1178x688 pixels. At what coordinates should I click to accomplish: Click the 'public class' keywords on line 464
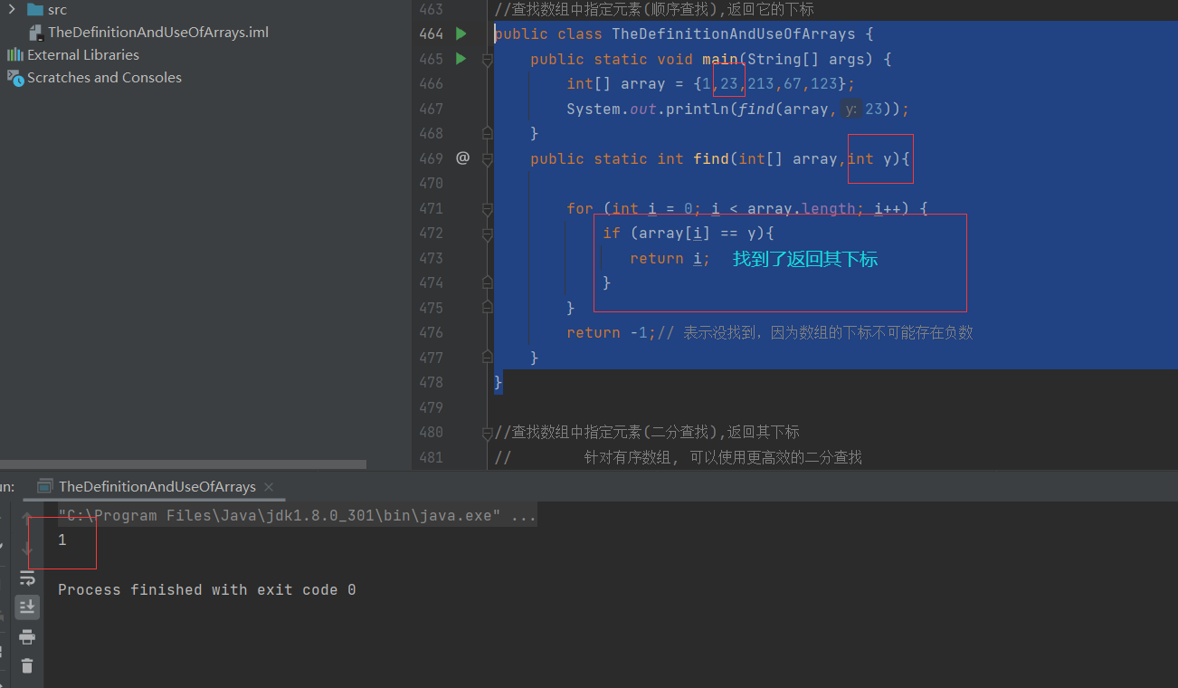coord(548,33)
